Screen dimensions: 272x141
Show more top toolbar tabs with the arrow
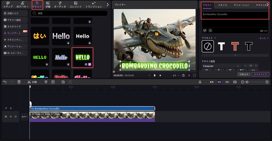click(107, 5)
